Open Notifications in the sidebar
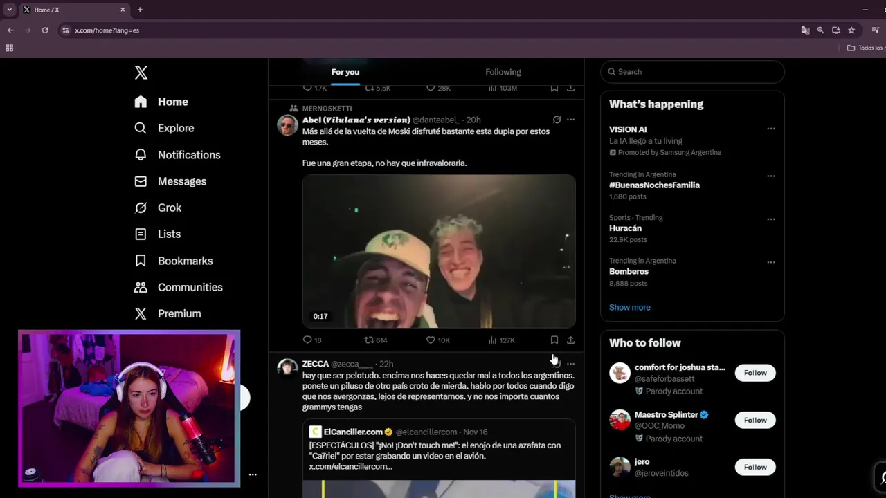This screenshot has height=498, width=886. pos(178,155)
